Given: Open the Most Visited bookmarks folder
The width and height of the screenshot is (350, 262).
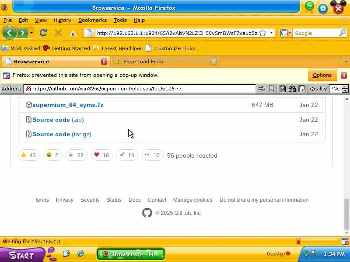Looking at the screenshot, I should (21, 48).
